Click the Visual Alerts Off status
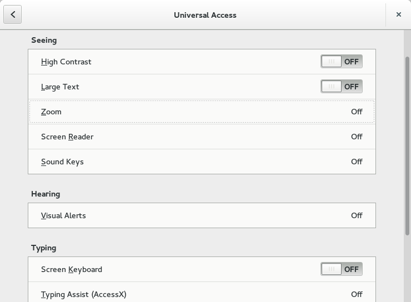 tap(357, 215)
